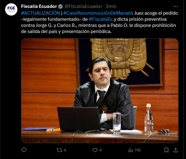Reply using the speech bubble icon
The width and height of the screenshot is (186, 159).
coord(24,150)
